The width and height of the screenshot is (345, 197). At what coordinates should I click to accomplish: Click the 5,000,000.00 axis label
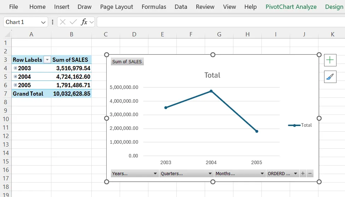click(x=124, y=87)
